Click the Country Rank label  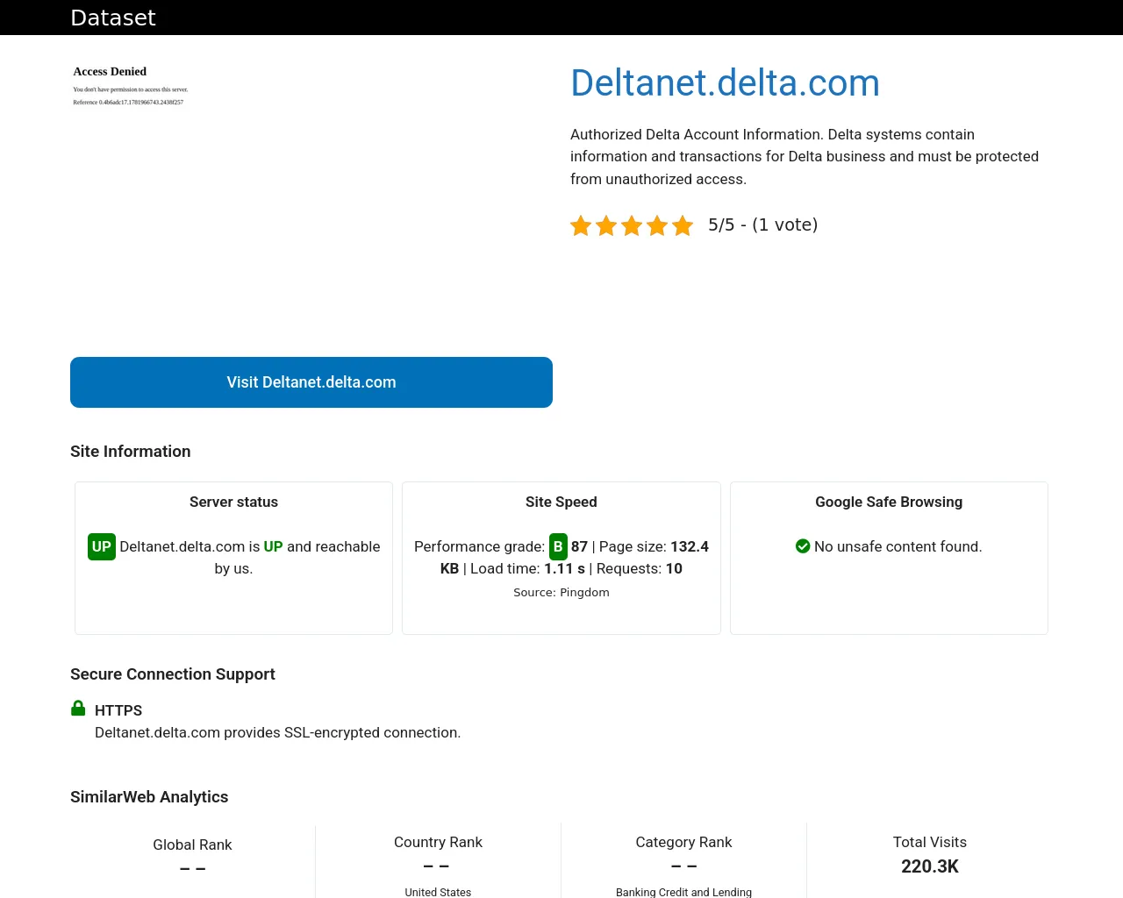[438, 843]
